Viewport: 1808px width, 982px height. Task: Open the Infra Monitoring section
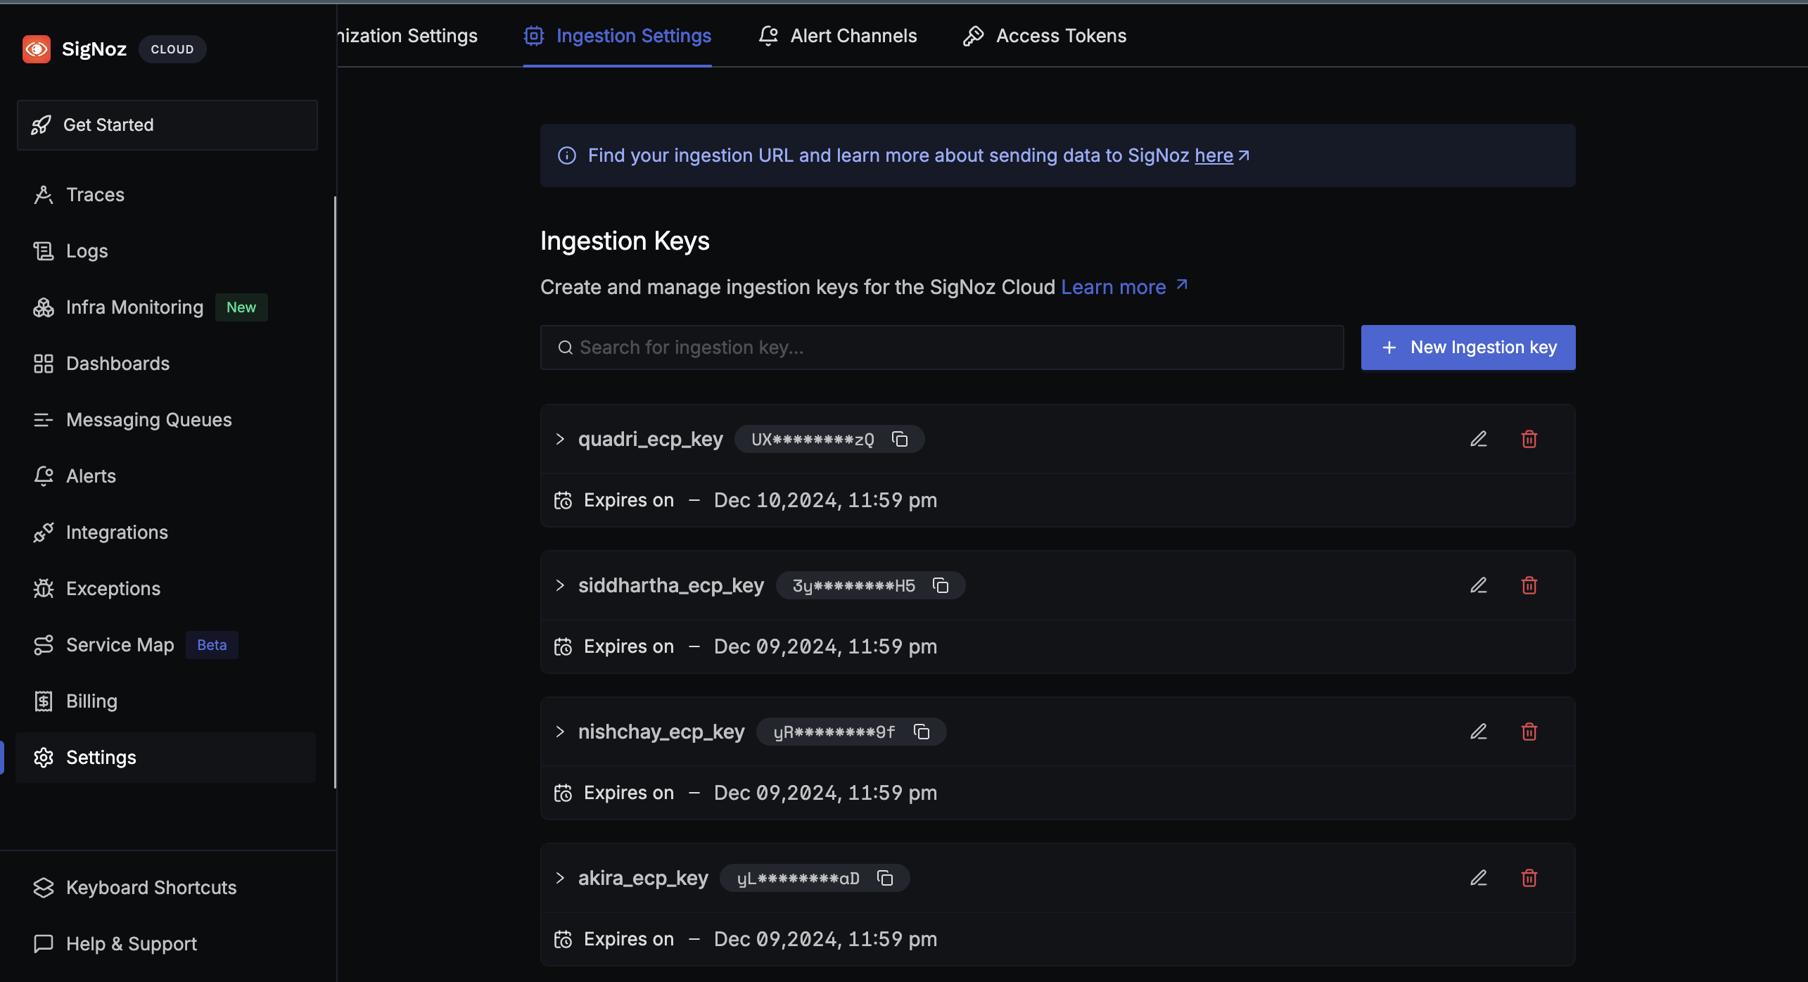[134, 307]
